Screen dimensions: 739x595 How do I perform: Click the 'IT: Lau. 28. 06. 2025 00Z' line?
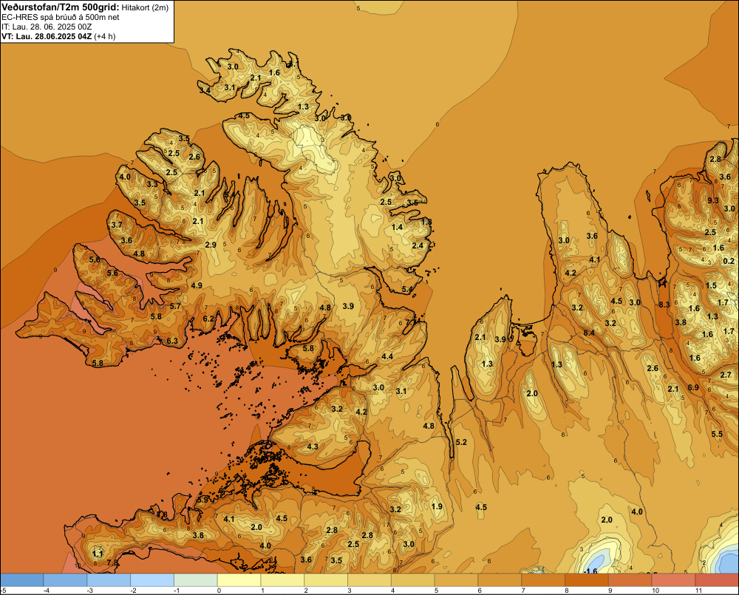47,27
